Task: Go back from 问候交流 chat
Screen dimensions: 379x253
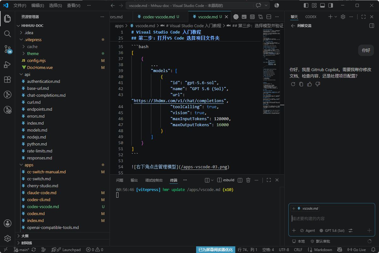Action: (293, 26)
